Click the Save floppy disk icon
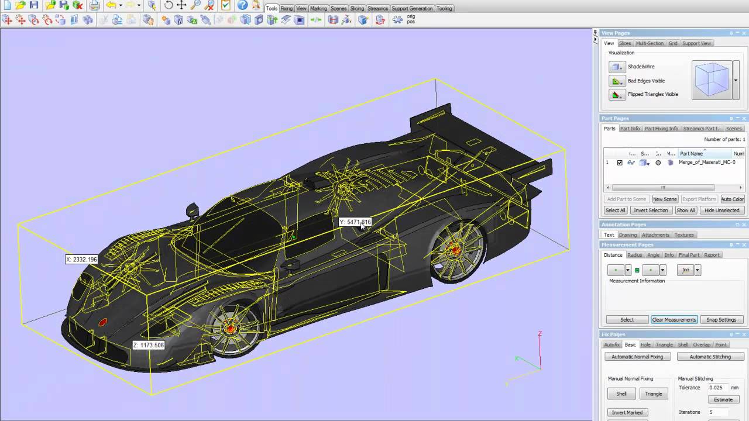Screen dimensions: 749x421 [34, 5]
